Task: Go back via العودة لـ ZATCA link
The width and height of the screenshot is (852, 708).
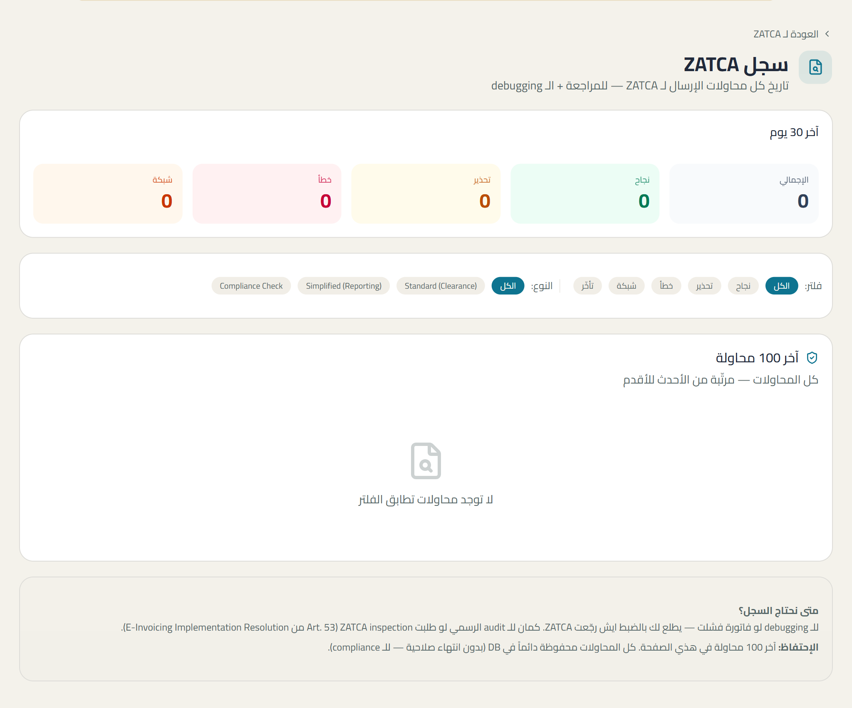Action: [x=786, y=34]
